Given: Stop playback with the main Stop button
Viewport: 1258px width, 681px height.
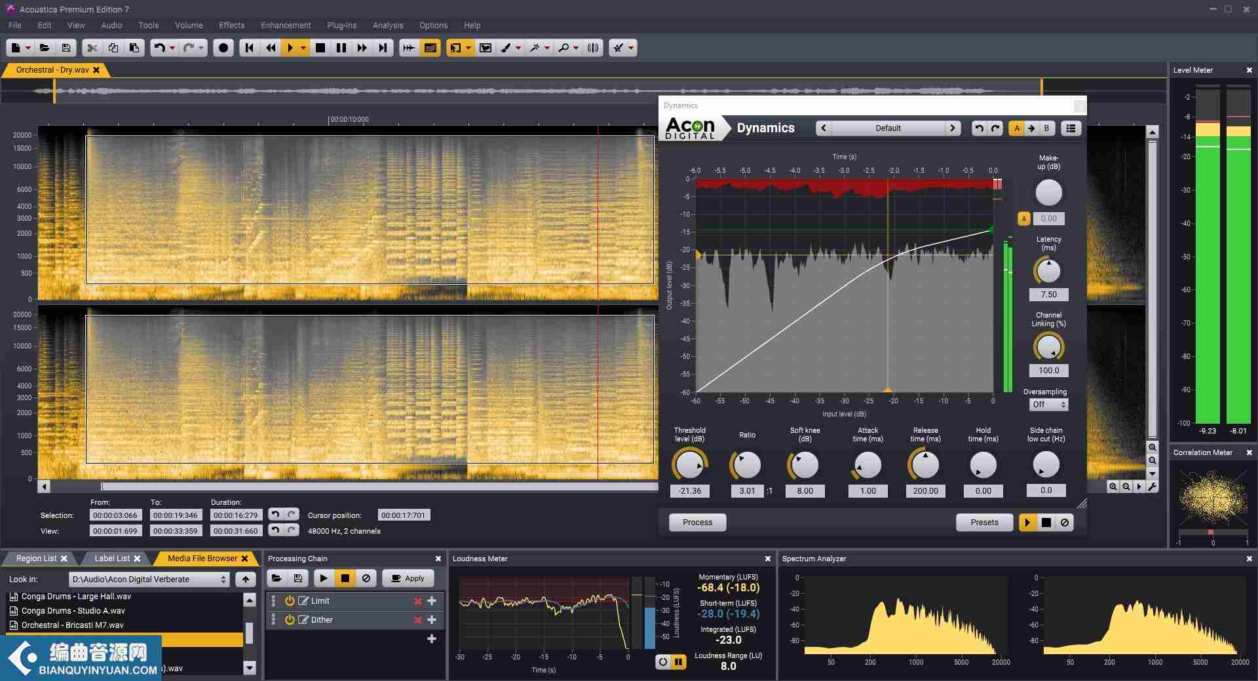Looking at the screenshot, I should (320, 48).
